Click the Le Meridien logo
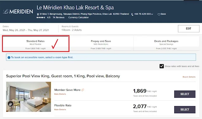 (x=18, y=12)
